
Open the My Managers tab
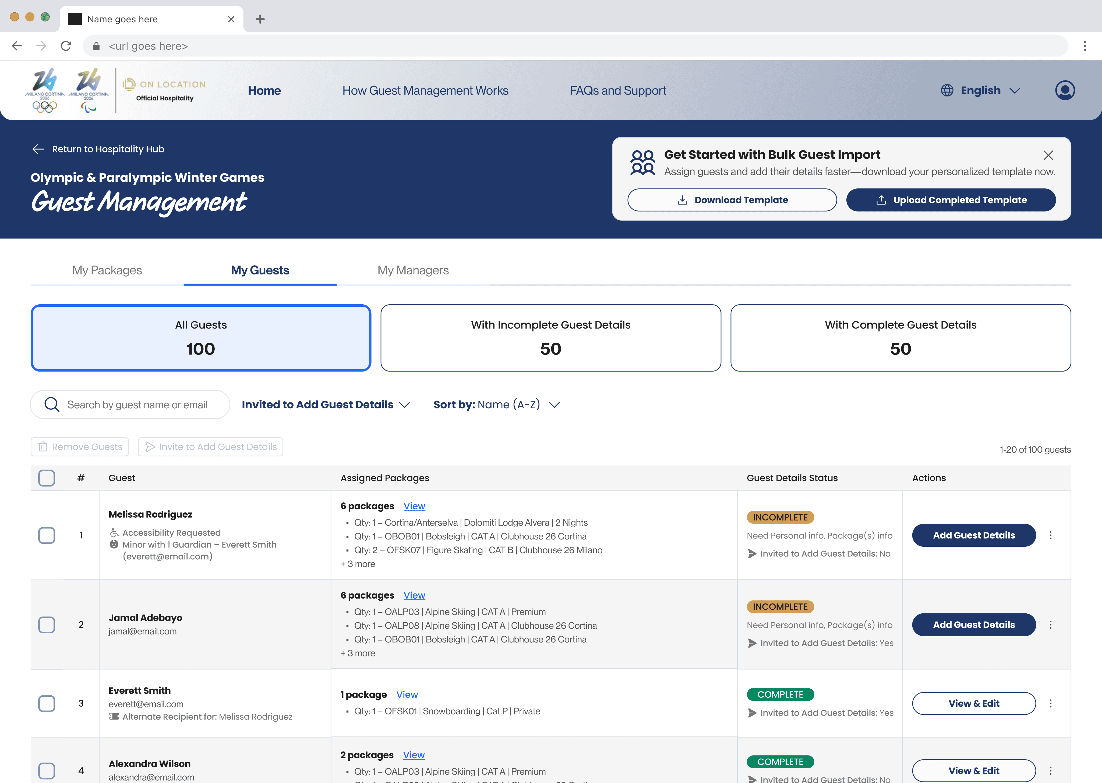(412, 270)
